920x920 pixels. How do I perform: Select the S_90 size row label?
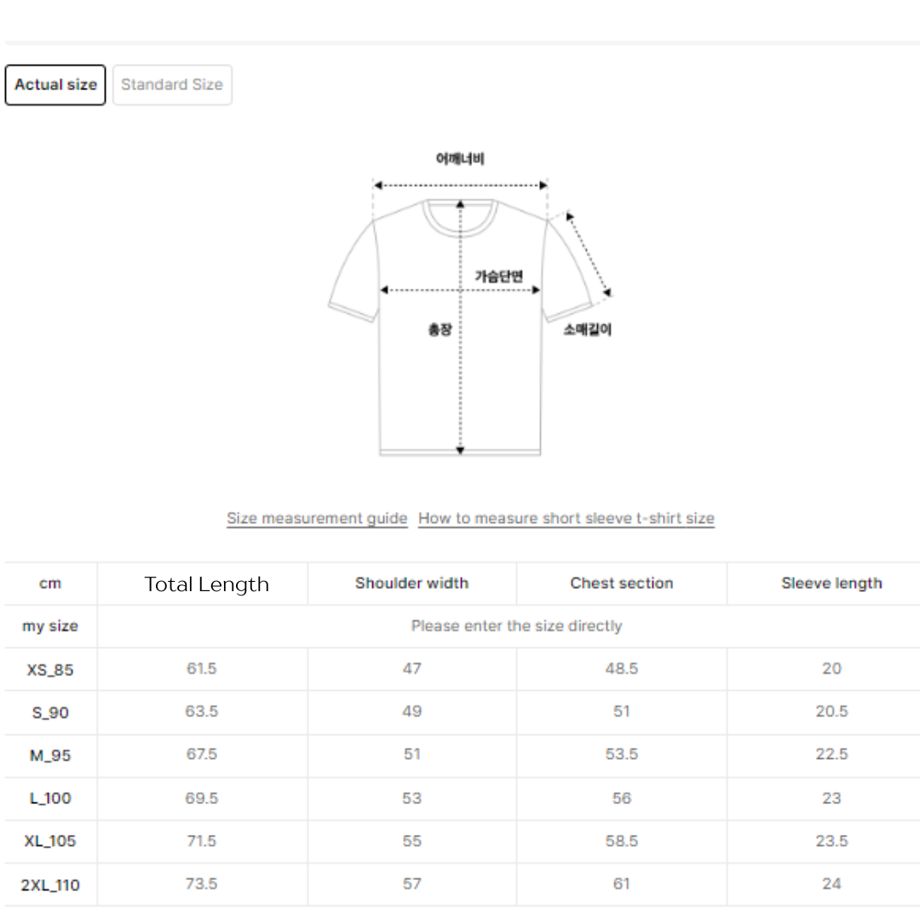pyautogui.click(x=50, y=712)
